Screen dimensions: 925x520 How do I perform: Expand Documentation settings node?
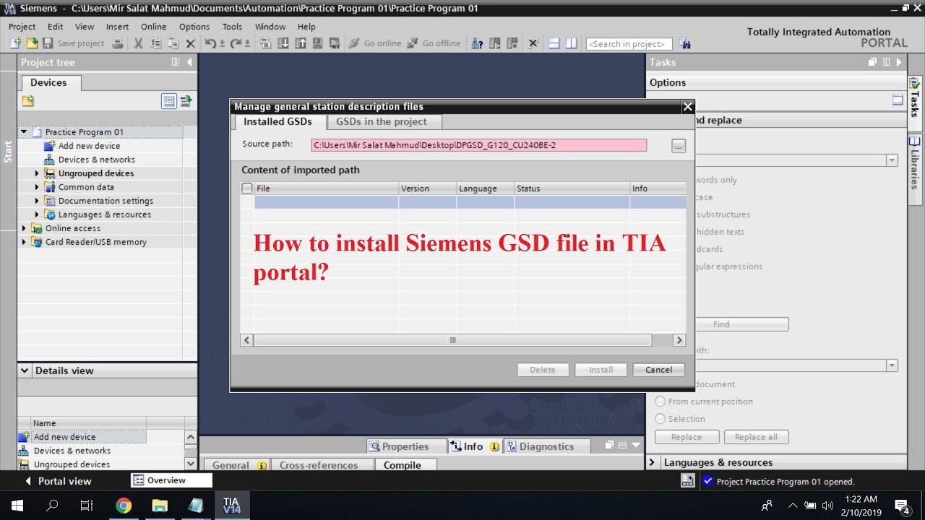coord(37,201)
